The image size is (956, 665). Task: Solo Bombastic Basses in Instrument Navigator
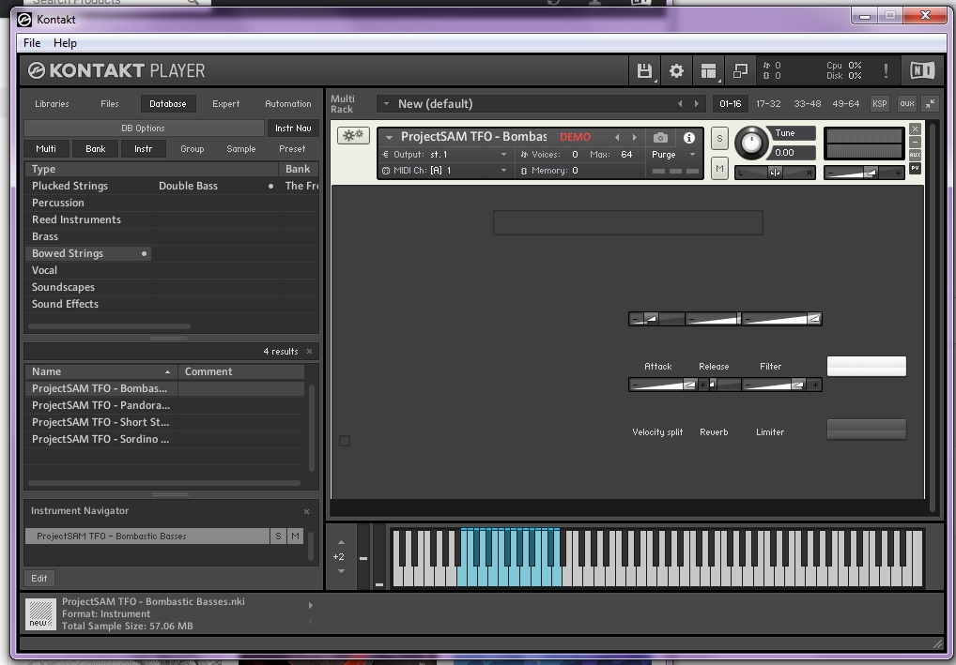click(x=278, y=536)
